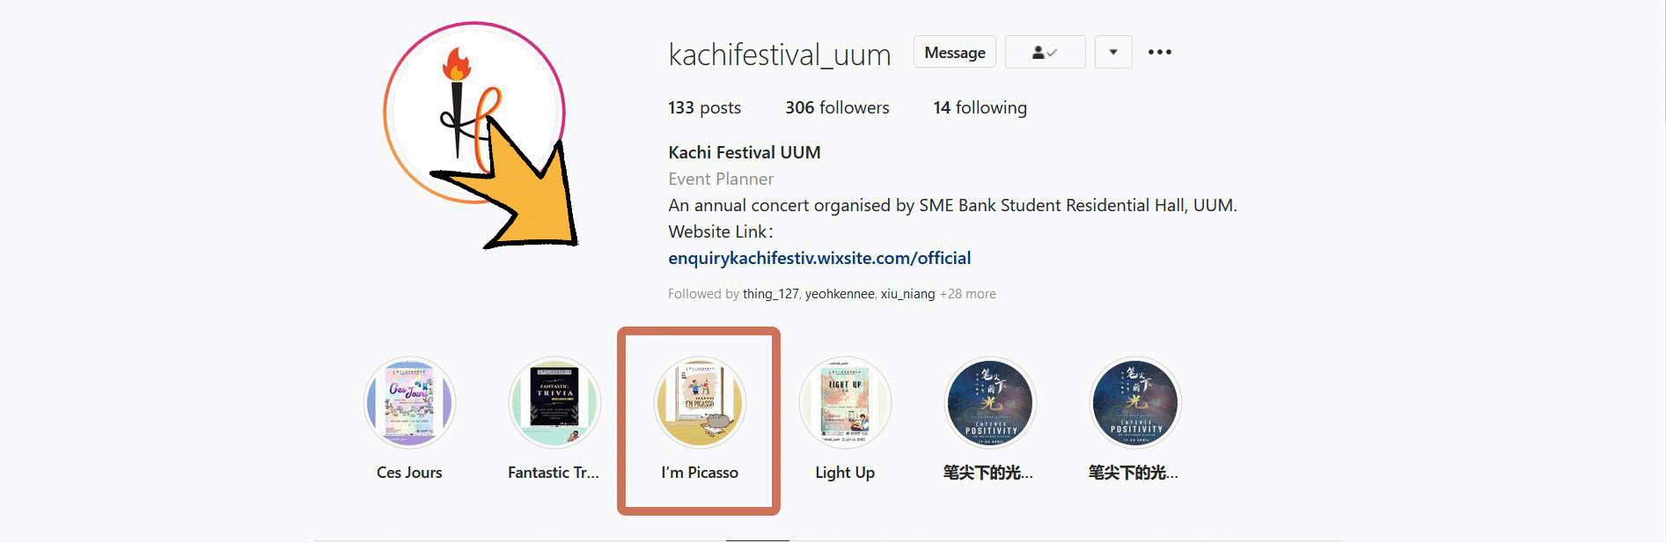Select the active posts tab indicator
The height and width of the screenshot is (543, 1666).
tap(758, 539)
